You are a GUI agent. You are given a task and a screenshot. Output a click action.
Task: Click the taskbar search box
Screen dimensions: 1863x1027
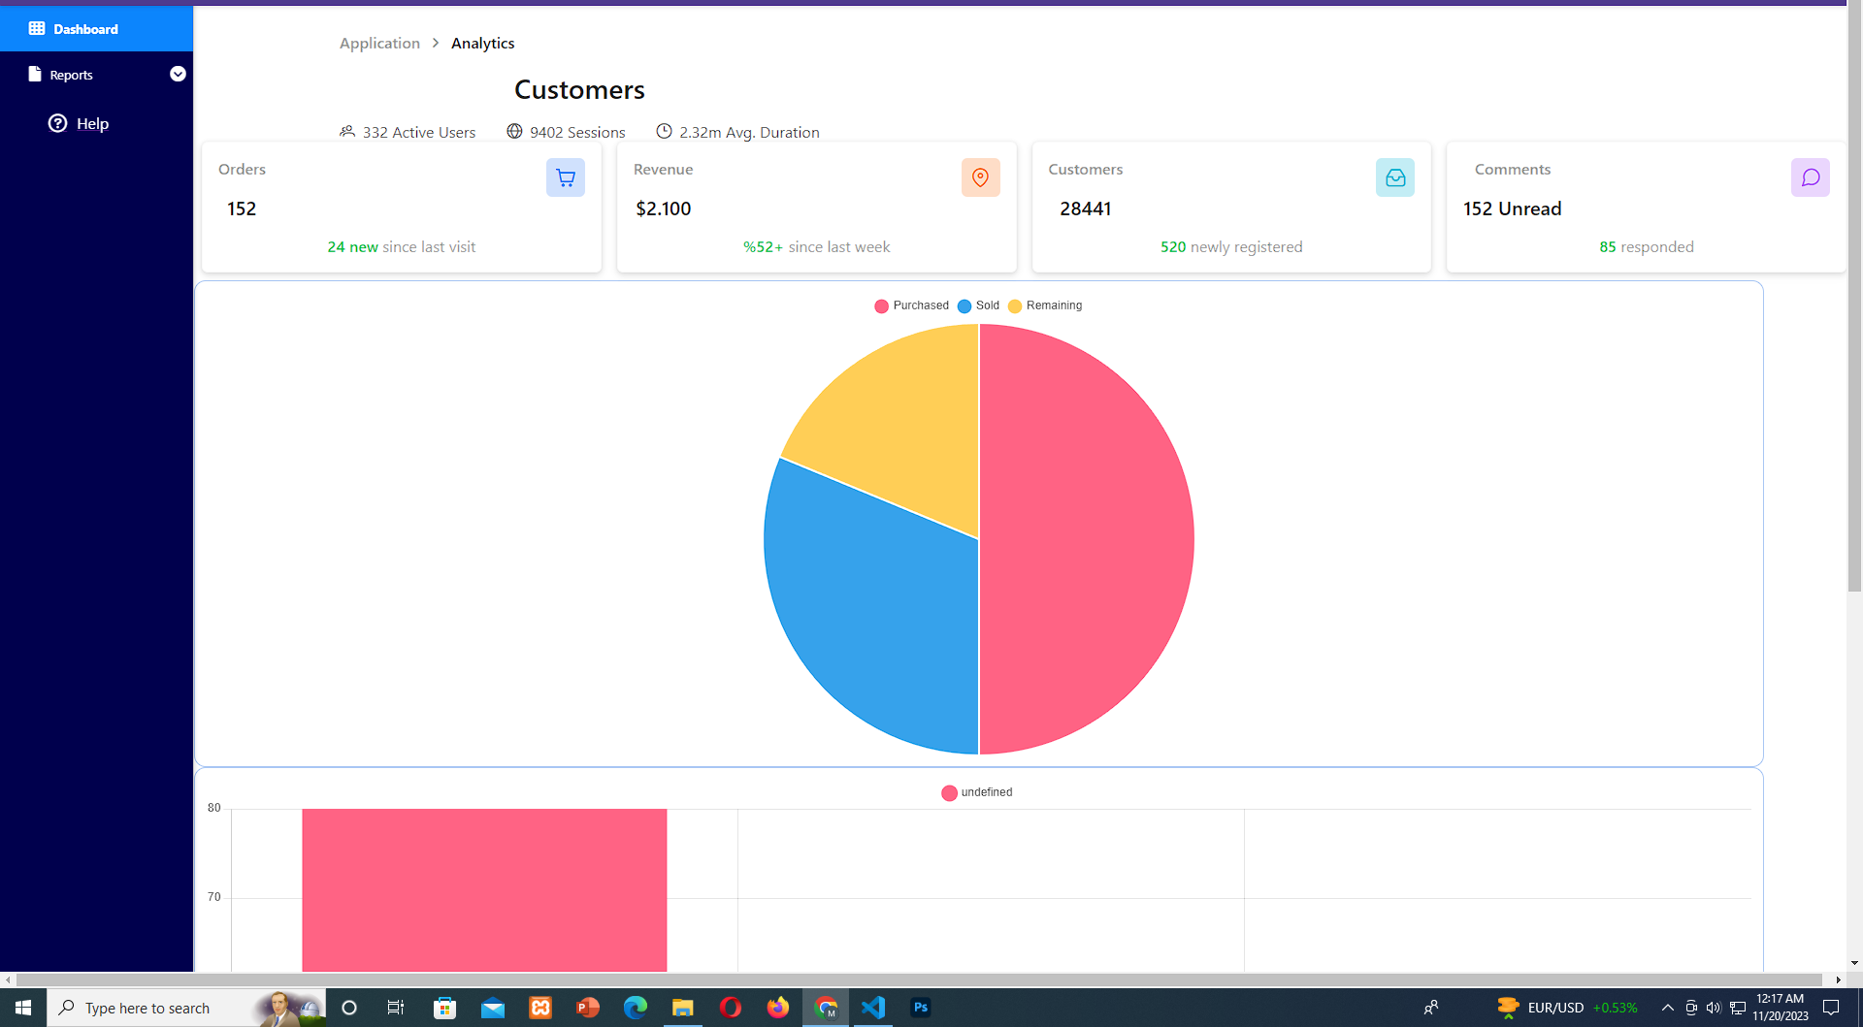point(186,1008)
